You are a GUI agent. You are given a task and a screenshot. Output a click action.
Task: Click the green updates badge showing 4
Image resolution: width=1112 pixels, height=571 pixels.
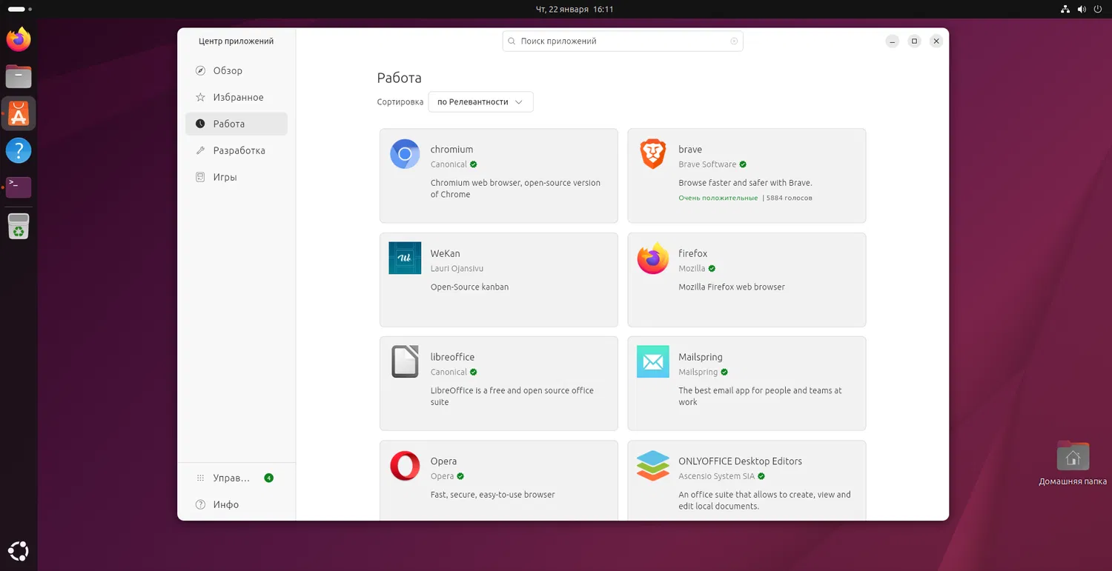[269, 478]
